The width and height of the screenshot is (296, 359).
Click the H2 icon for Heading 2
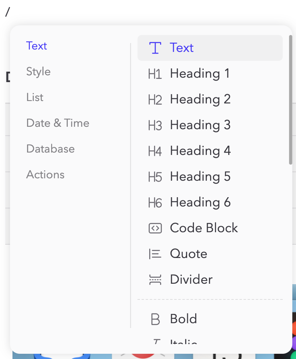click(x=155, y=99)
